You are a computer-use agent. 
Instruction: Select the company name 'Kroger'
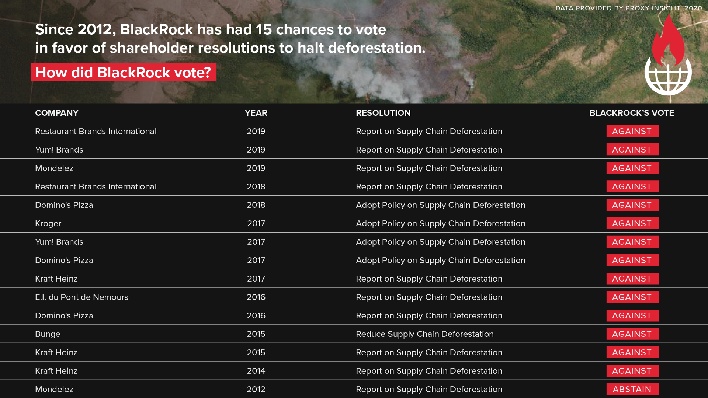48,224
